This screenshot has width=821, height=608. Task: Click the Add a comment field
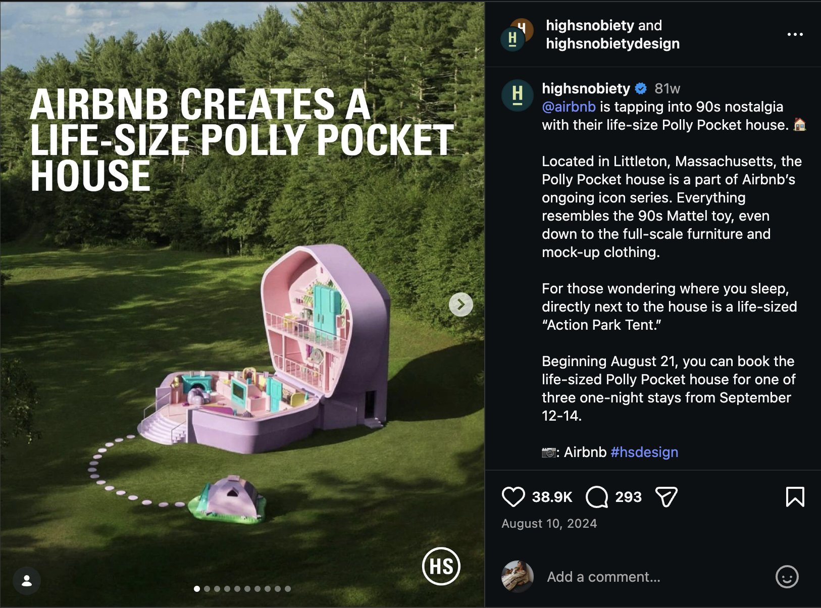pos(656,577)
